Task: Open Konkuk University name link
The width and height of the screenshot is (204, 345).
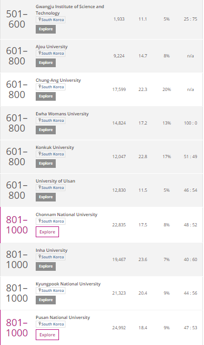Action: tap(55, 147)
